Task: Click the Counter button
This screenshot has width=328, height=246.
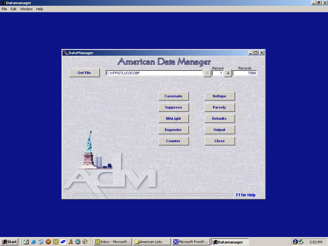Action: (x=174, y=141)
